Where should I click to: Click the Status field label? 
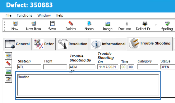click(165, 61)
